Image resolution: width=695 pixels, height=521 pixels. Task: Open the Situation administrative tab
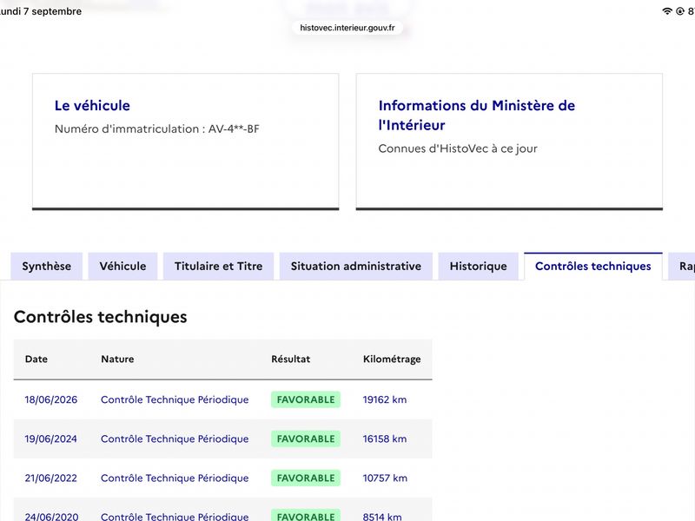point(356,267)
